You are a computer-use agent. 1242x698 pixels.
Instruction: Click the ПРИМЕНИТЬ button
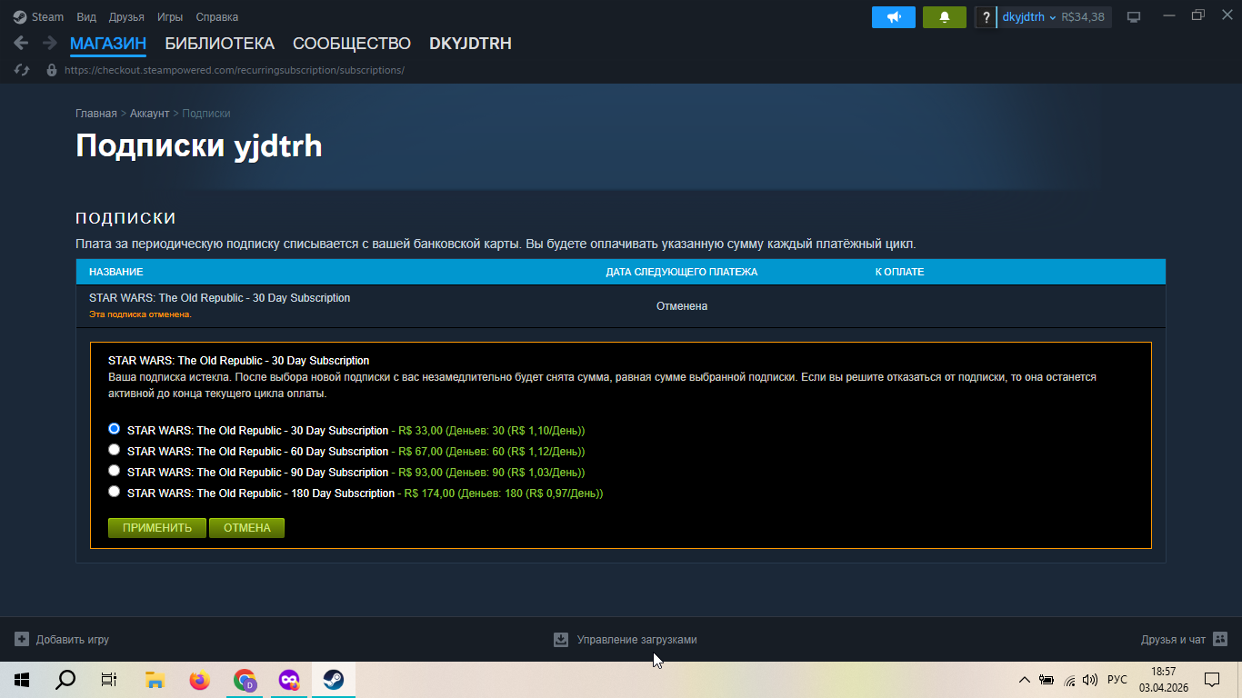tap(157, 528)
